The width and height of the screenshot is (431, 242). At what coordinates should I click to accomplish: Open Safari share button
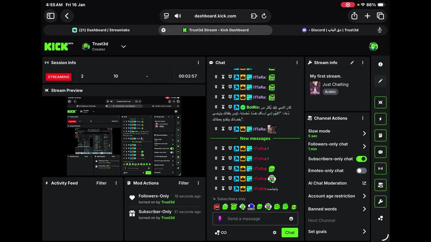pos(354,16)
